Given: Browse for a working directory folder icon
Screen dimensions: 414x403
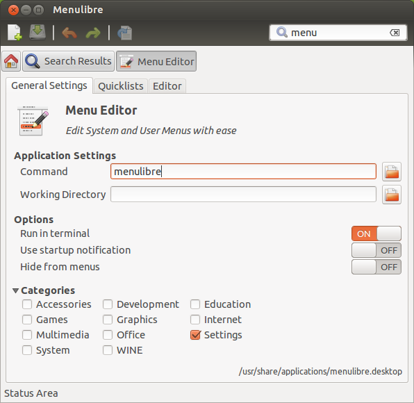Looking at the screenshot, I should [x=392, y=195].
